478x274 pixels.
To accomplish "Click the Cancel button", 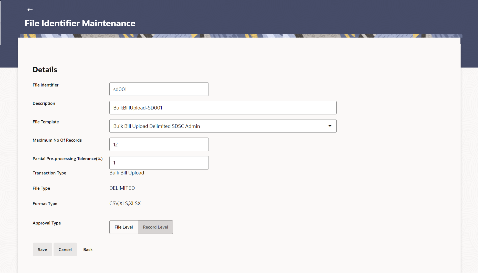I will click(x=65, y=249).
